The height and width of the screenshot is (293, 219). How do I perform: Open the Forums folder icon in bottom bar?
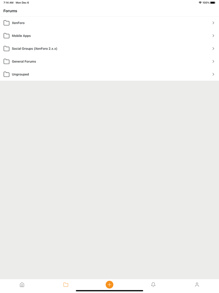click(x=66, y=285)
